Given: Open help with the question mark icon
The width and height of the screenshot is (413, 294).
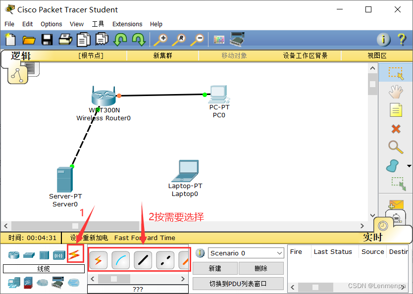Looking at the screenshot, I should 402,40.
